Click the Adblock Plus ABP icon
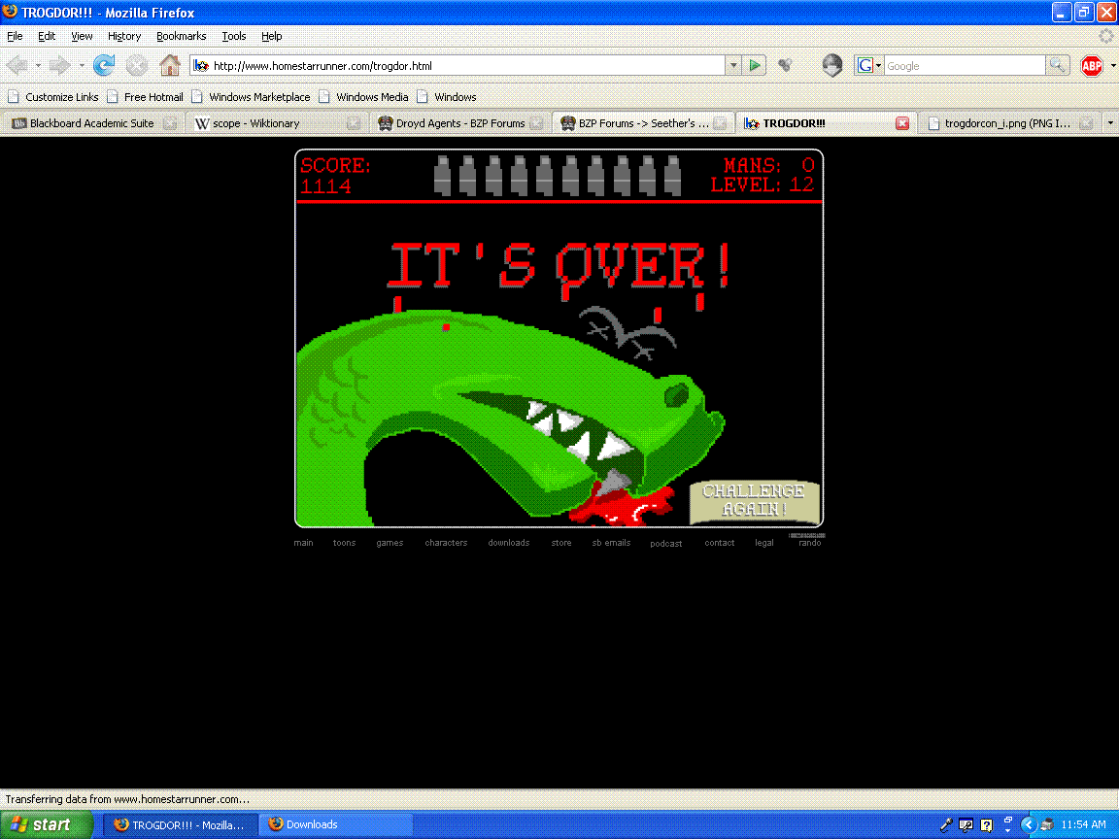1119x839 pixels. tap(1091, 66)
